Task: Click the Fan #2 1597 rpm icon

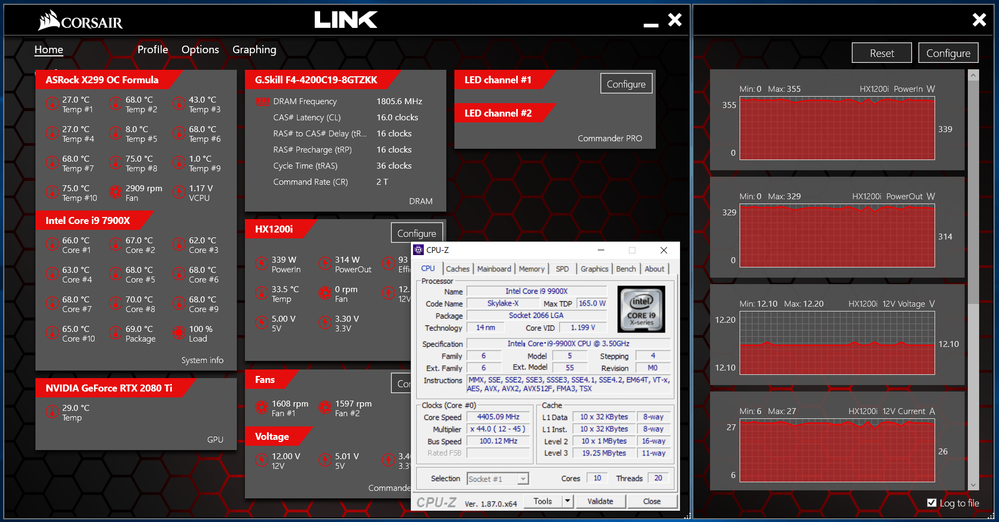Action: (x=325, y=407)
